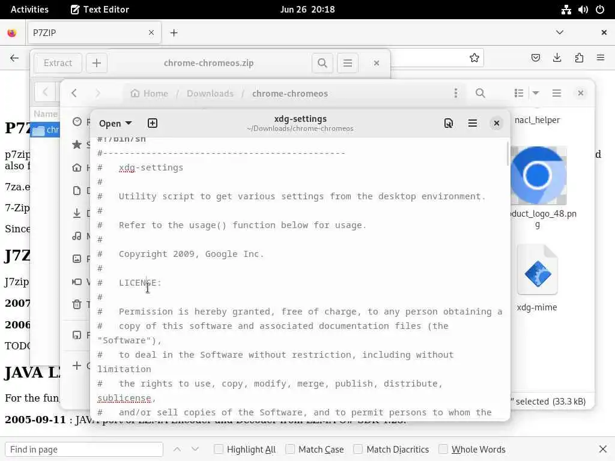Enable the Highlight All checkbox
The width and height of the screenshot is (615, 461).
219,449
